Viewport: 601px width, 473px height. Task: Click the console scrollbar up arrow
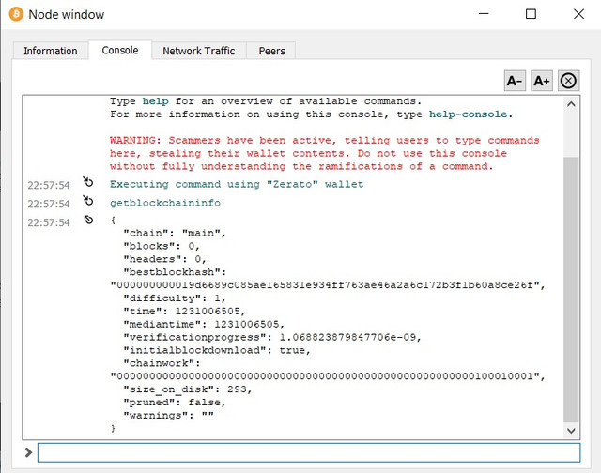[x=571, y=104]
